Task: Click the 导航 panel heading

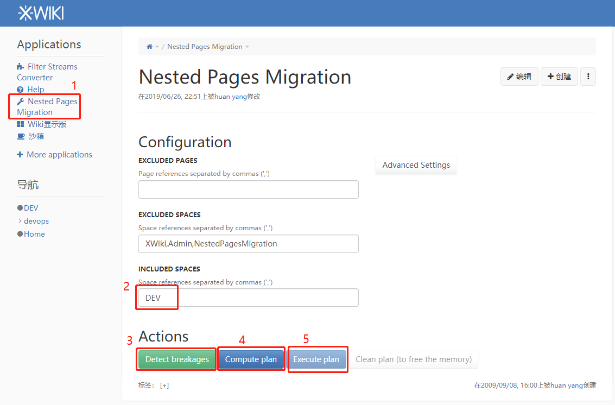Action: coord(28,185)
